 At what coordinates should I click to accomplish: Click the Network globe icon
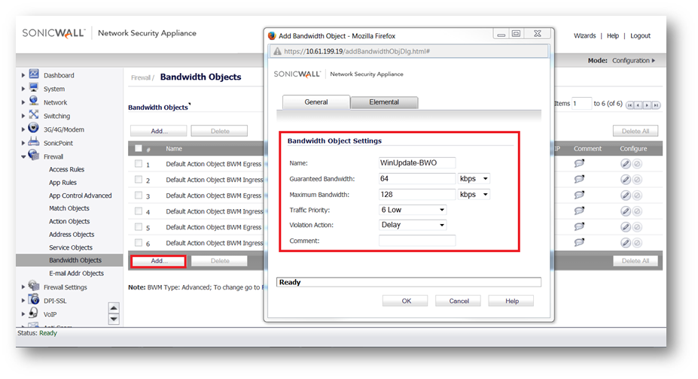[x=34, y=102]
